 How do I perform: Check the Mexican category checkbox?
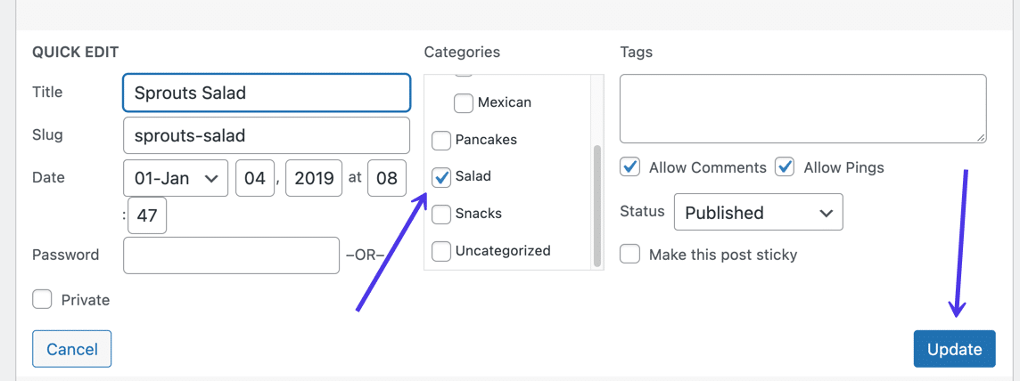click(464, 103)
